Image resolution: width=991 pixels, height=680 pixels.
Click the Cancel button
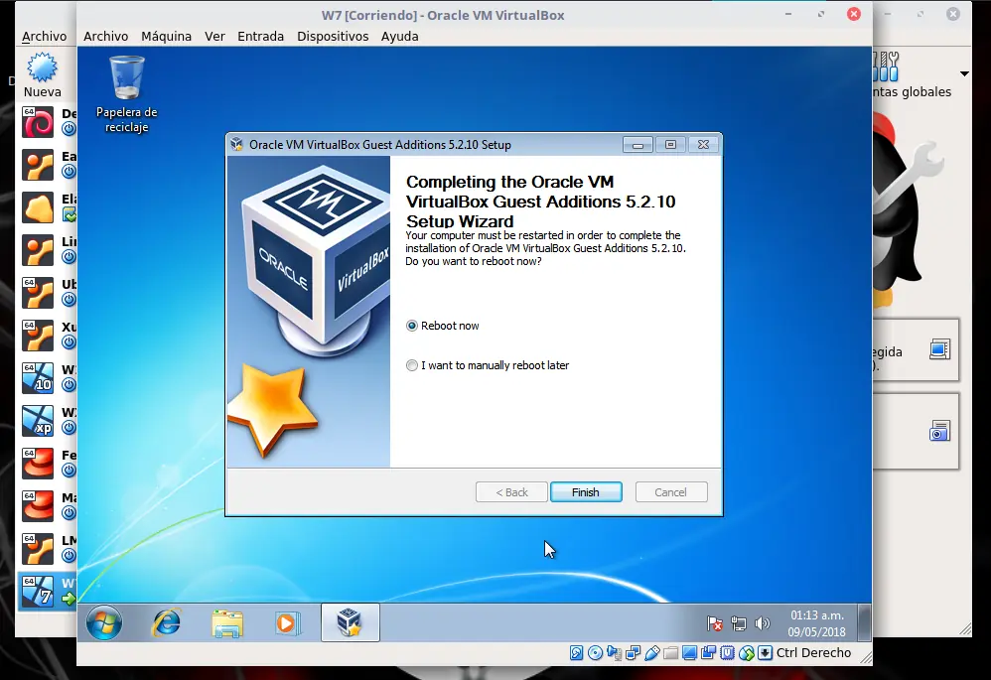[x=671, y=492]
